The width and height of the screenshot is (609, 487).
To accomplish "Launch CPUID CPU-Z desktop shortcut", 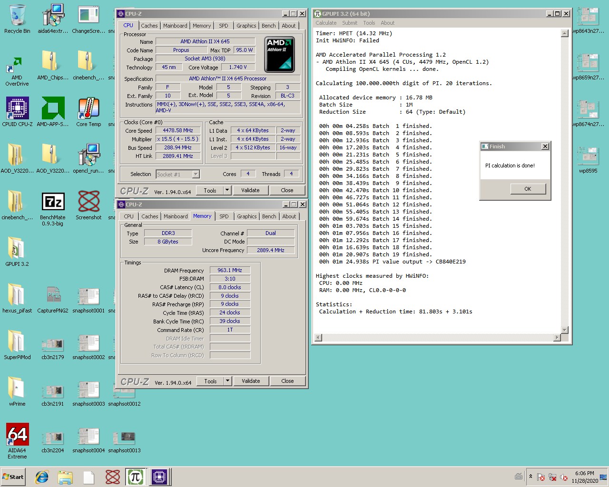I will [x=17, y=112].
